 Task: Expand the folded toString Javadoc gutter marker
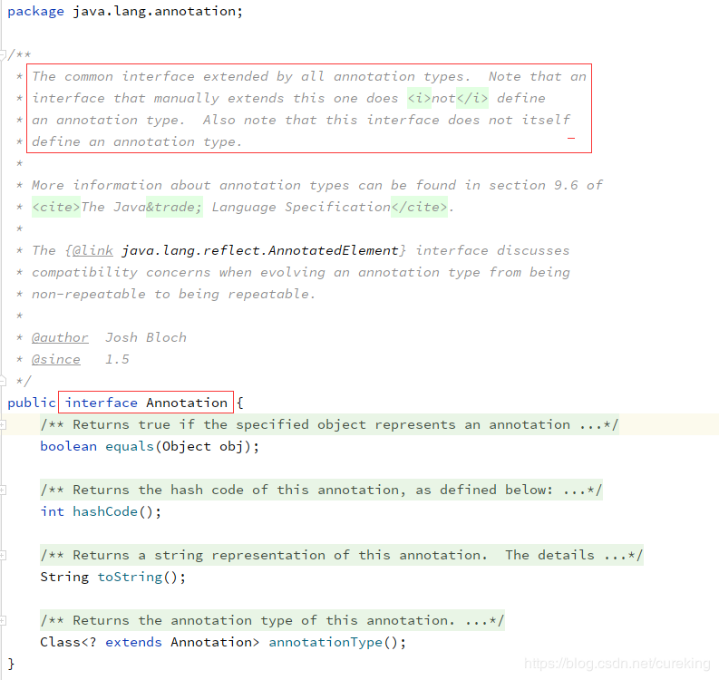pyautogui.click(x=3, y=555)
